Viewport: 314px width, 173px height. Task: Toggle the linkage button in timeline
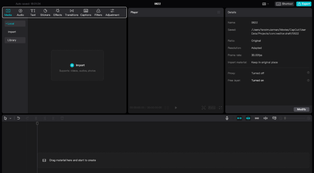coord(257,118)
